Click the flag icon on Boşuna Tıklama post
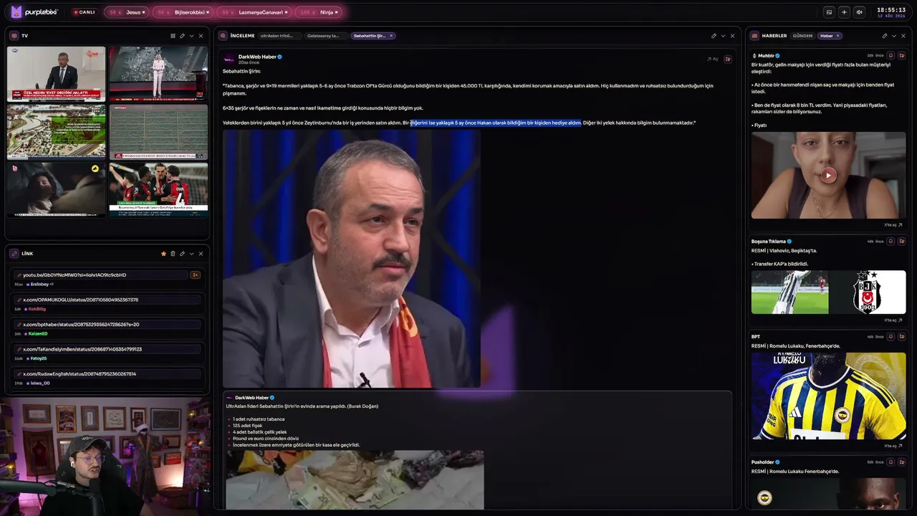The image size is (917, 516). pyautogui.click(x=902, y=242)
